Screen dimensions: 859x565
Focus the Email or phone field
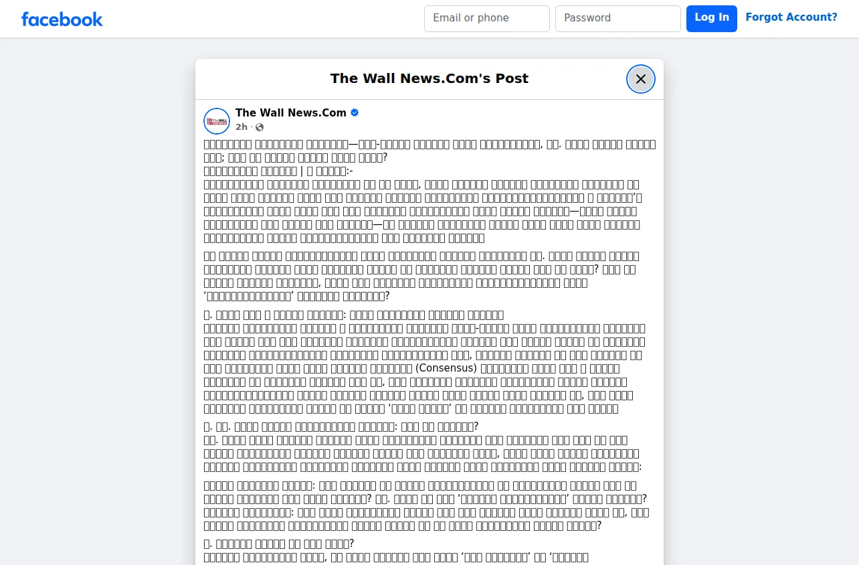pyautogui.click(x=486, y=18)
